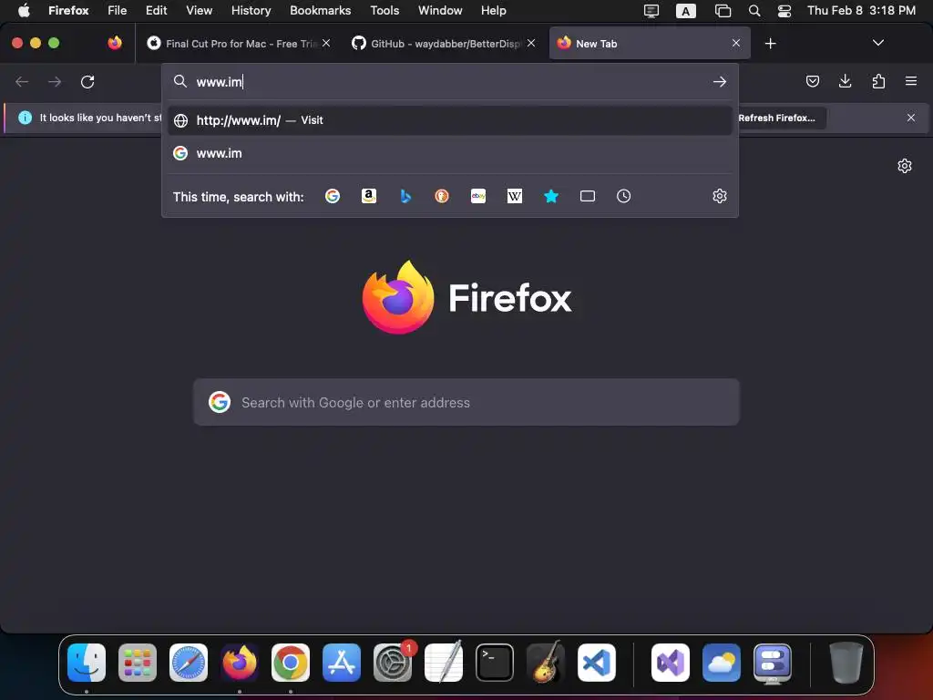Open the File menu
Screen dimensions: 933x700
[117, 10]
